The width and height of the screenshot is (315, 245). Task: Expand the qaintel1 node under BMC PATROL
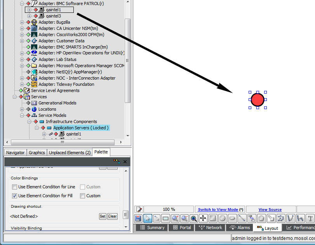(x=30, y=10)
